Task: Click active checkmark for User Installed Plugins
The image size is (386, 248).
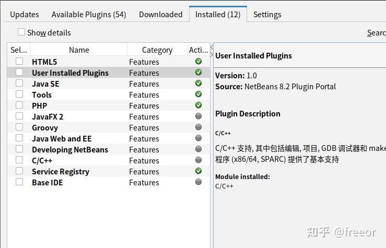Action: pos(198,72)
